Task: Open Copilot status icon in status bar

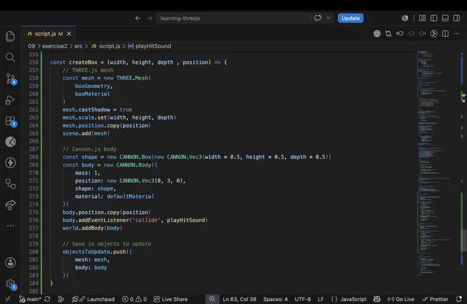Action: [x=377, y=299]
